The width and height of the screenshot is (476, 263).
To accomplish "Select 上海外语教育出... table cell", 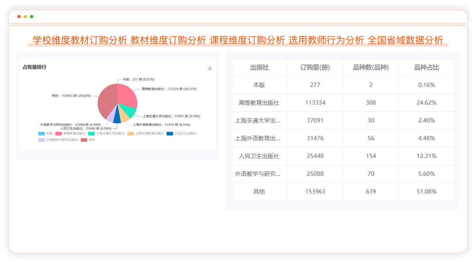I will pyautogui.click(x=258, y=138).
